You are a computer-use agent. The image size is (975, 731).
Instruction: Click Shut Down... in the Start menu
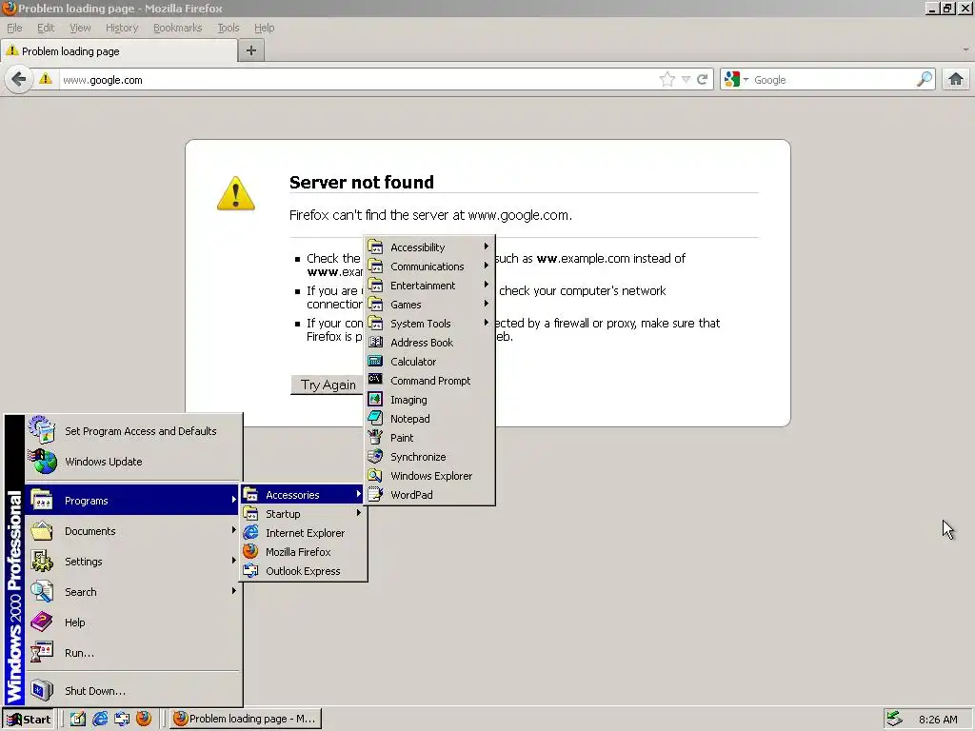click(x=132, y=691)
